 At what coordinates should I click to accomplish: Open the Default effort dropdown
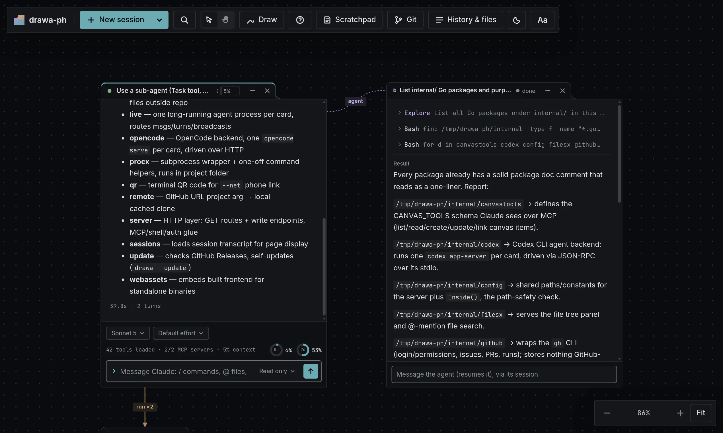180,333
